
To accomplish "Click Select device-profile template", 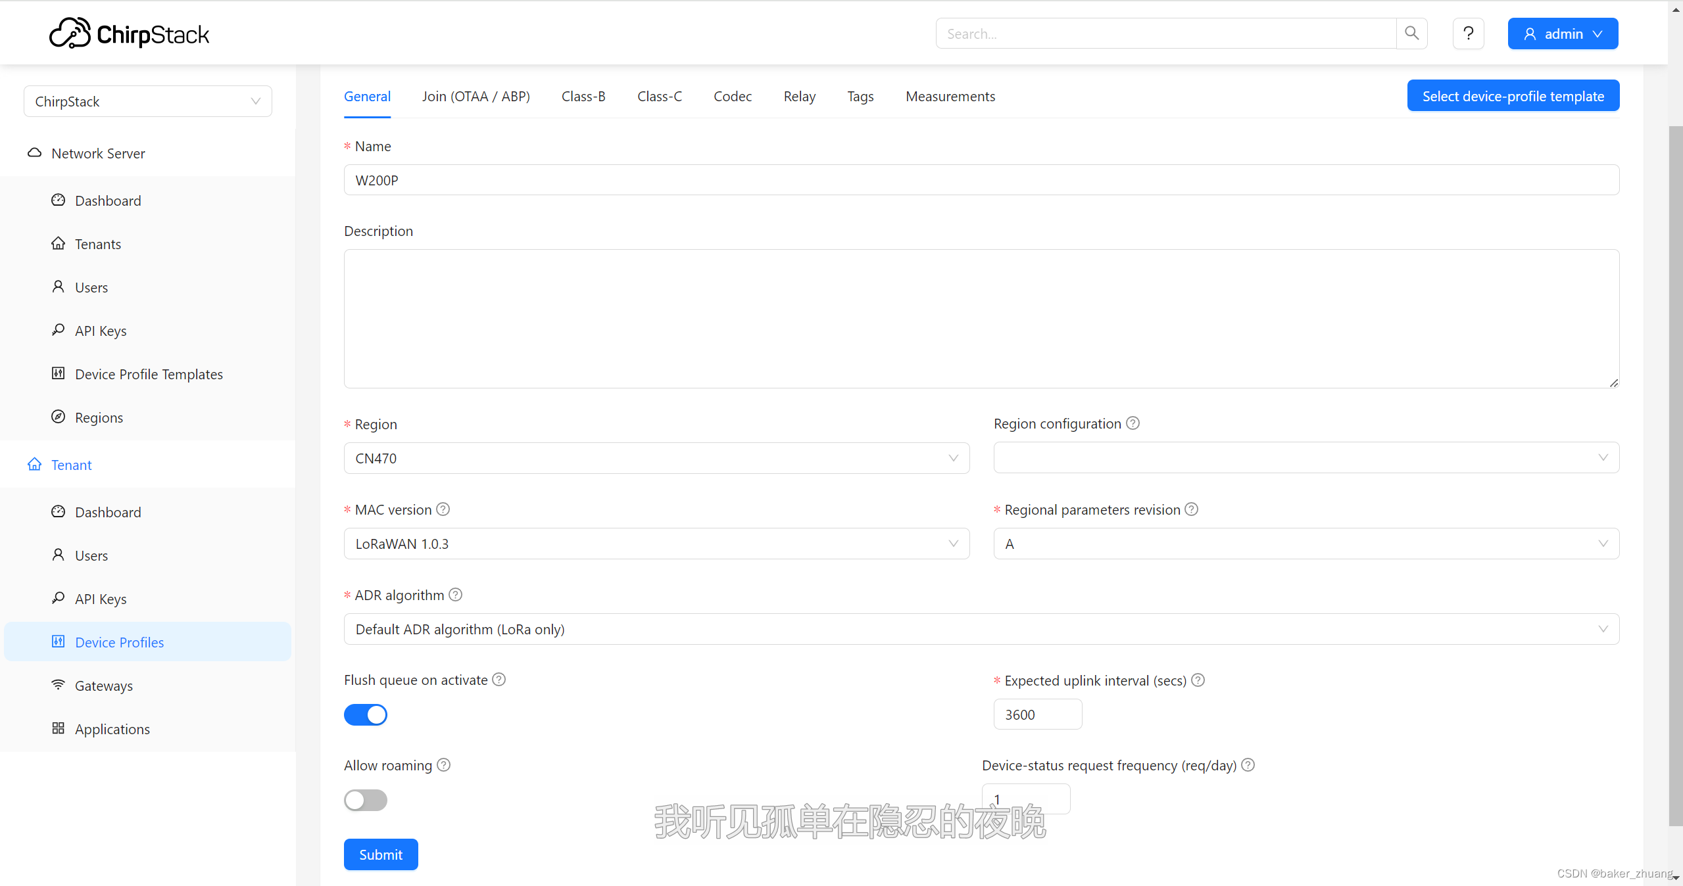I will point(1513,95).
